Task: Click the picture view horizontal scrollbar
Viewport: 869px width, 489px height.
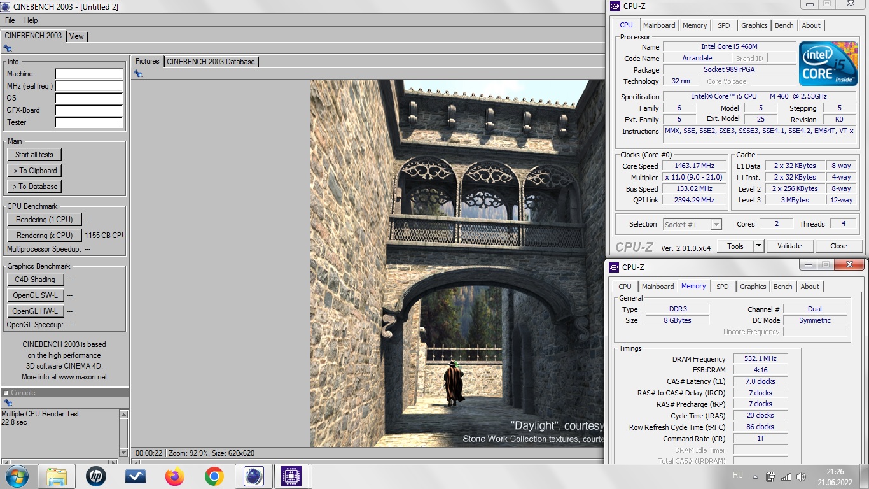Action: [x=369, y=461]
